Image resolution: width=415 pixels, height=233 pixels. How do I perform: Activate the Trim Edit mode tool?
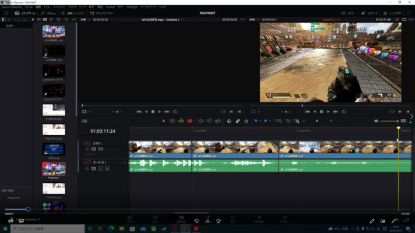[173, 121]
